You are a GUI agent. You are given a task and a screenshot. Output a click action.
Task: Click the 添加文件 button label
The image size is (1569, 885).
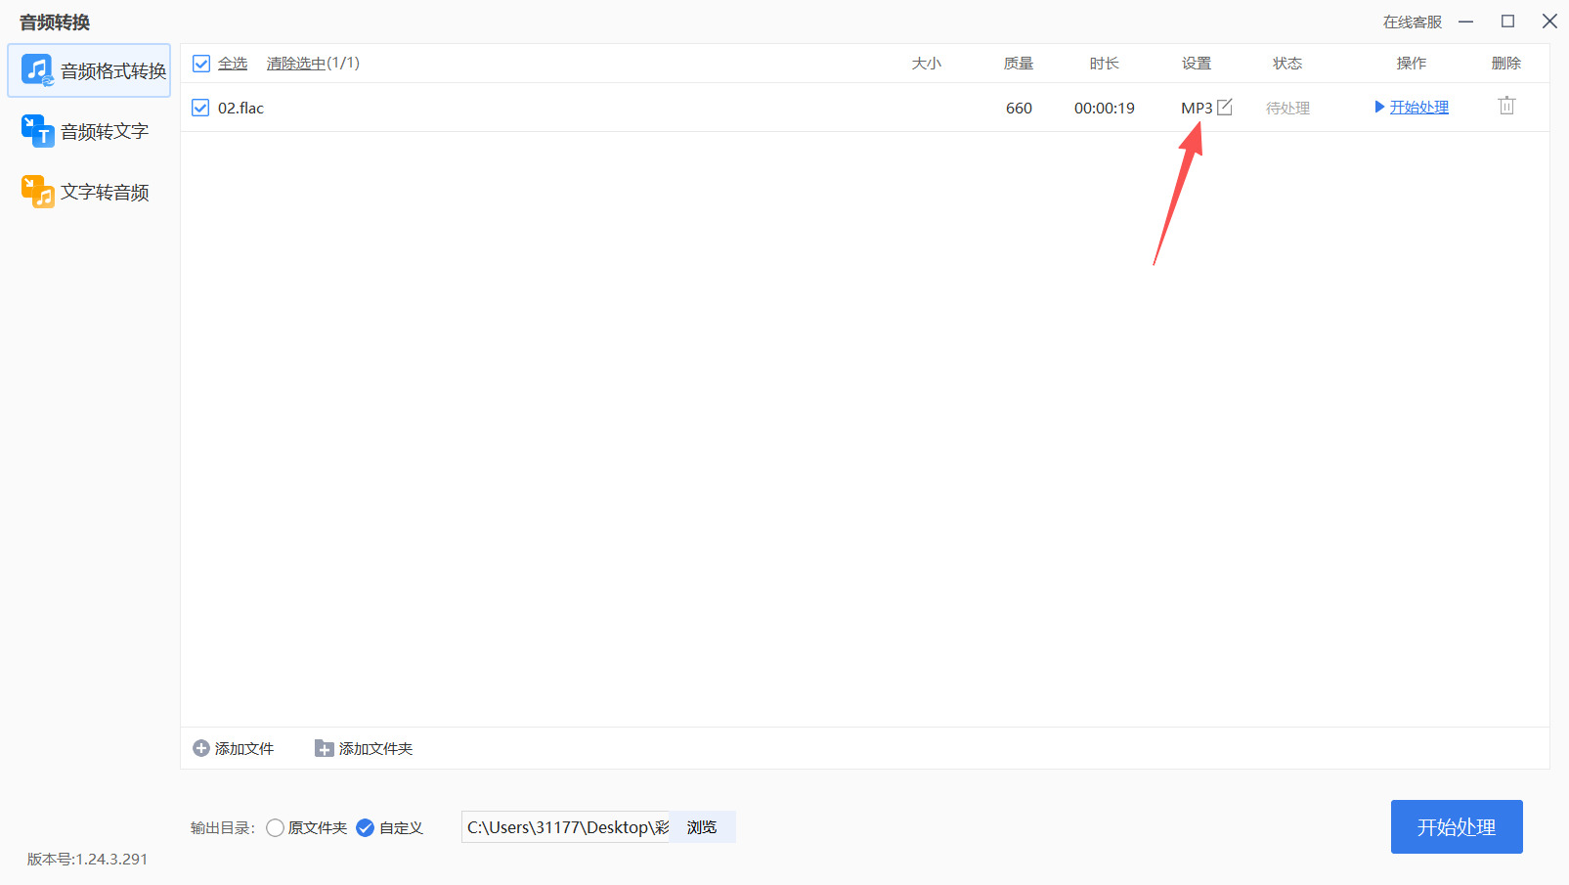pyautogui.click(x=244, y=749)
